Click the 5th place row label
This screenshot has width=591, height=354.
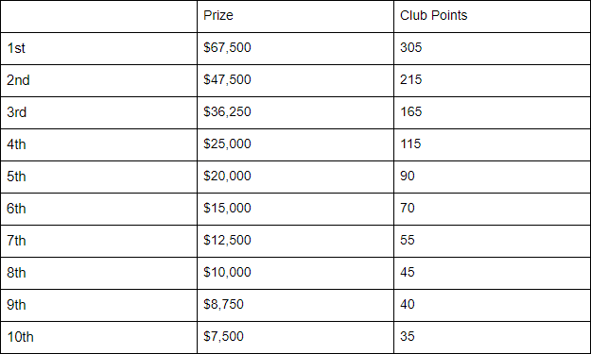98,177
